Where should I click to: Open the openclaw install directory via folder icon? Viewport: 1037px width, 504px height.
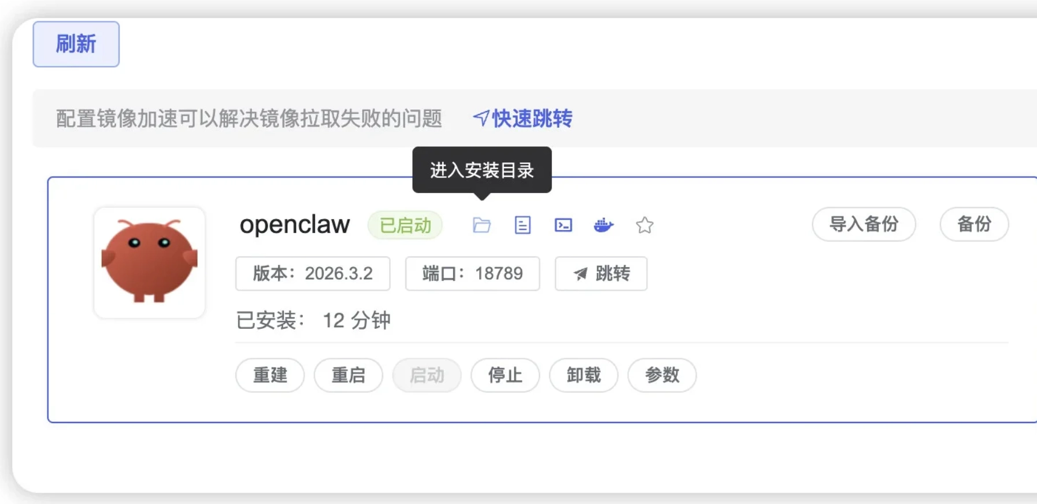pyautogui.click(x=482, y=225)
